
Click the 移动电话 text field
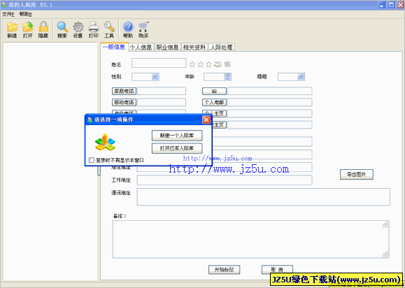162,103
